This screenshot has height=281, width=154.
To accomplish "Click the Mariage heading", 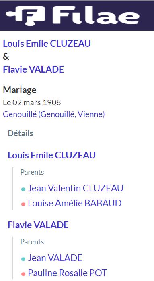I will (20, 90).
